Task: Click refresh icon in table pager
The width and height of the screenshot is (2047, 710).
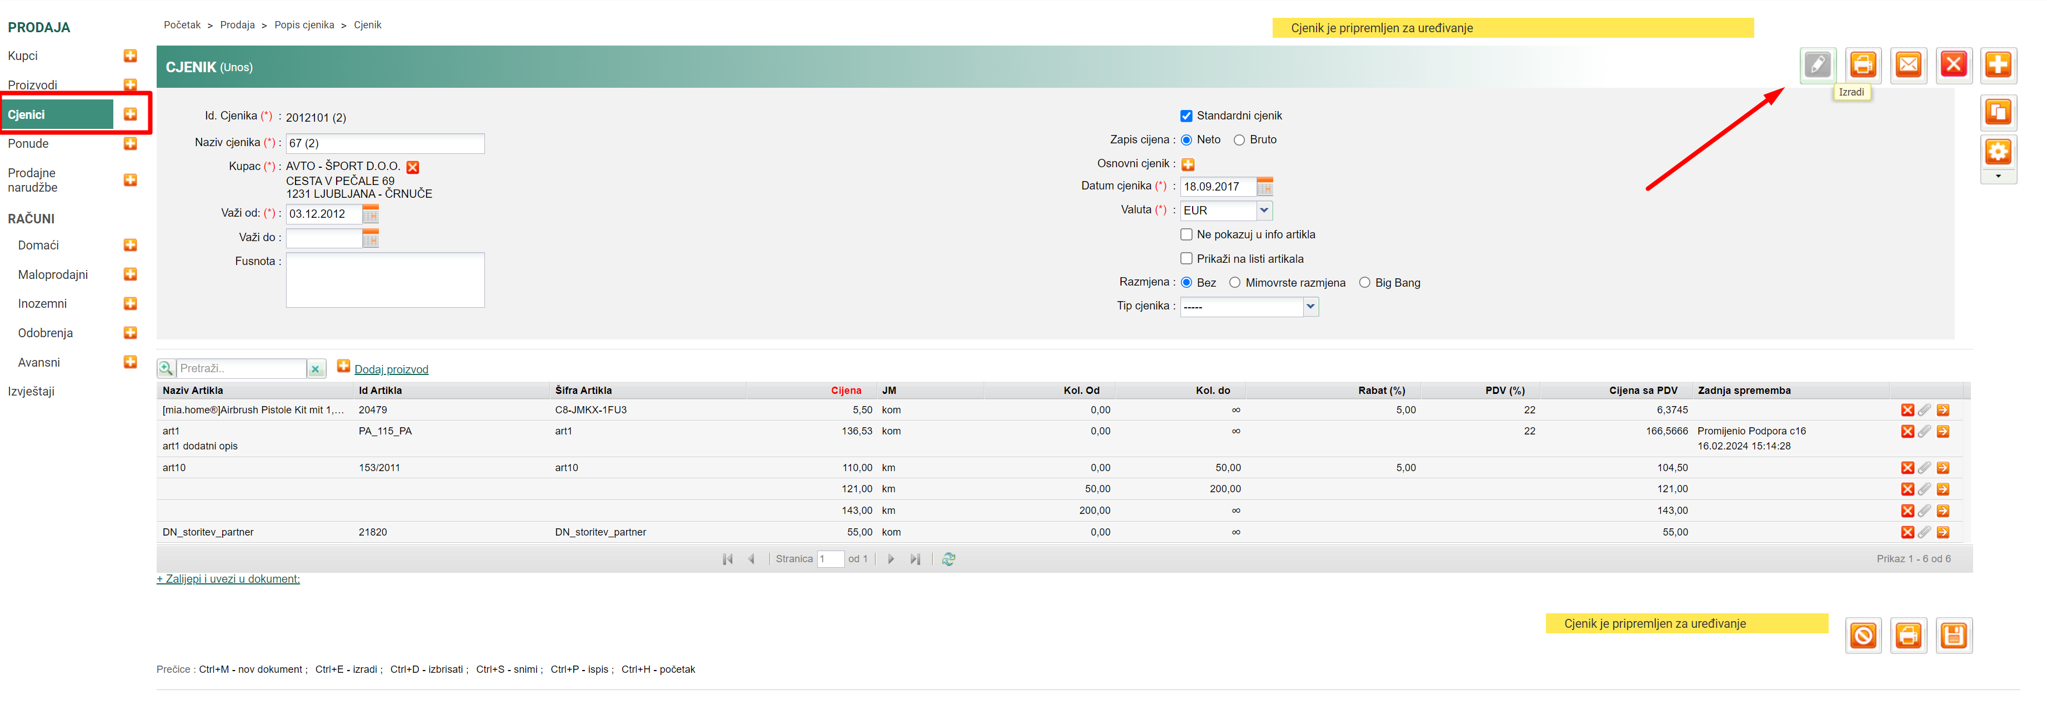Action: pyautogui.click(x=948, y=559)
